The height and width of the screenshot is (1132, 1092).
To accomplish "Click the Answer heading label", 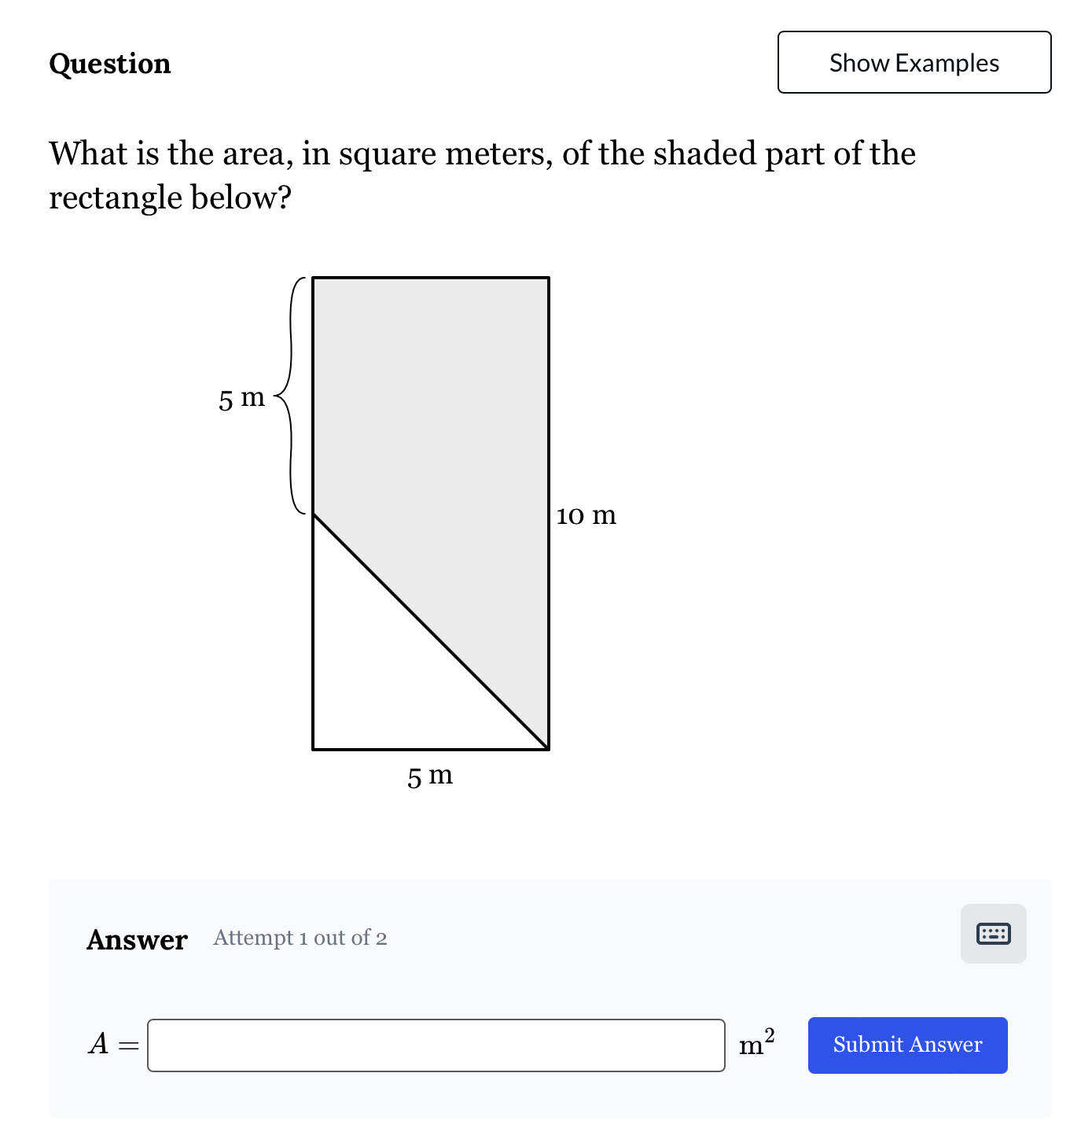I will coord(136,938).
